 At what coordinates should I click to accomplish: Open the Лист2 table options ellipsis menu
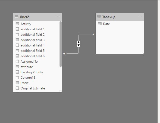click(x=57, y=17)
